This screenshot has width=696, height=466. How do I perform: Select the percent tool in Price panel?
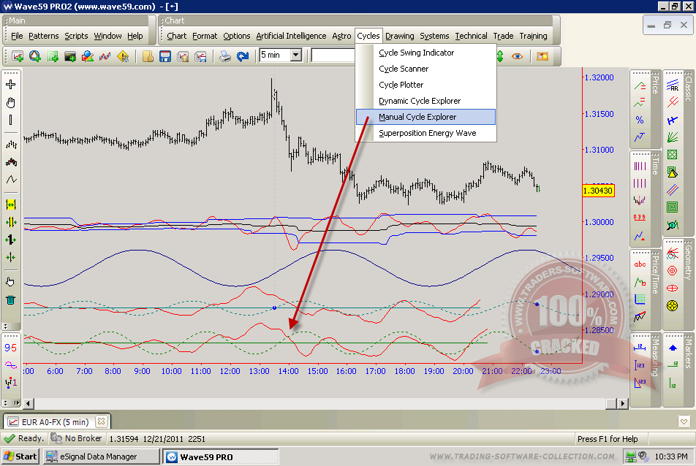[x=640, y=120]
